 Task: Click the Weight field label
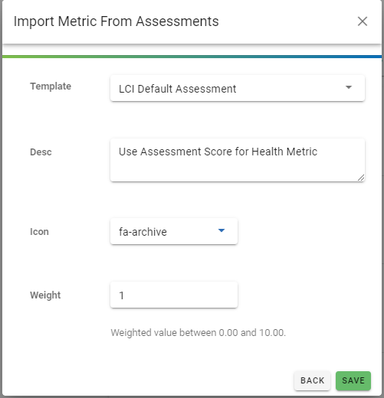tap(45, 295)
